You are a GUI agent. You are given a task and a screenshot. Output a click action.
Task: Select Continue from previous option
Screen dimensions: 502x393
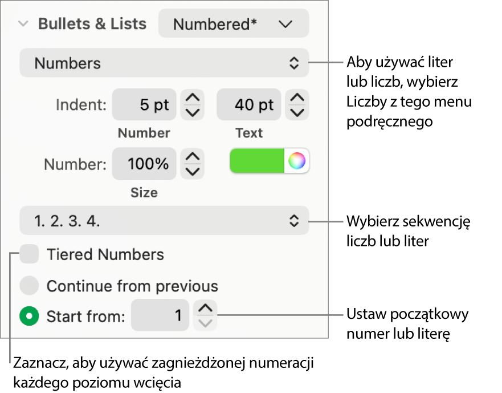(29, 285)
